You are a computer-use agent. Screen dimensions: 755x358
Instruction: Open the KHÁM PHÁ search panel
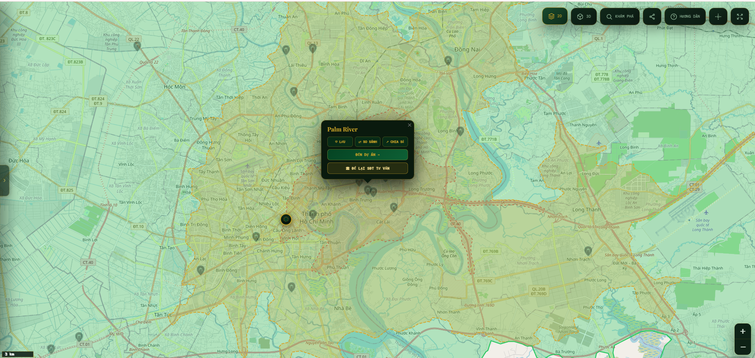(620, 16)
